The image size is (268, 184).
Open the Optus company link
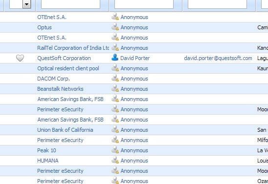tap(45, 27)
